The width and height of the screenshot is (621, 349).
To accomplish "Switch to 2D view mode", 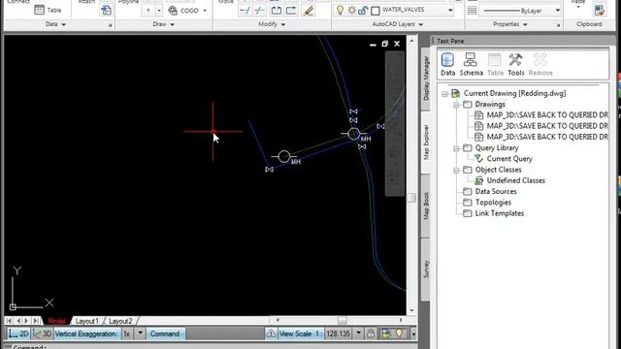I will pos(18,333).
